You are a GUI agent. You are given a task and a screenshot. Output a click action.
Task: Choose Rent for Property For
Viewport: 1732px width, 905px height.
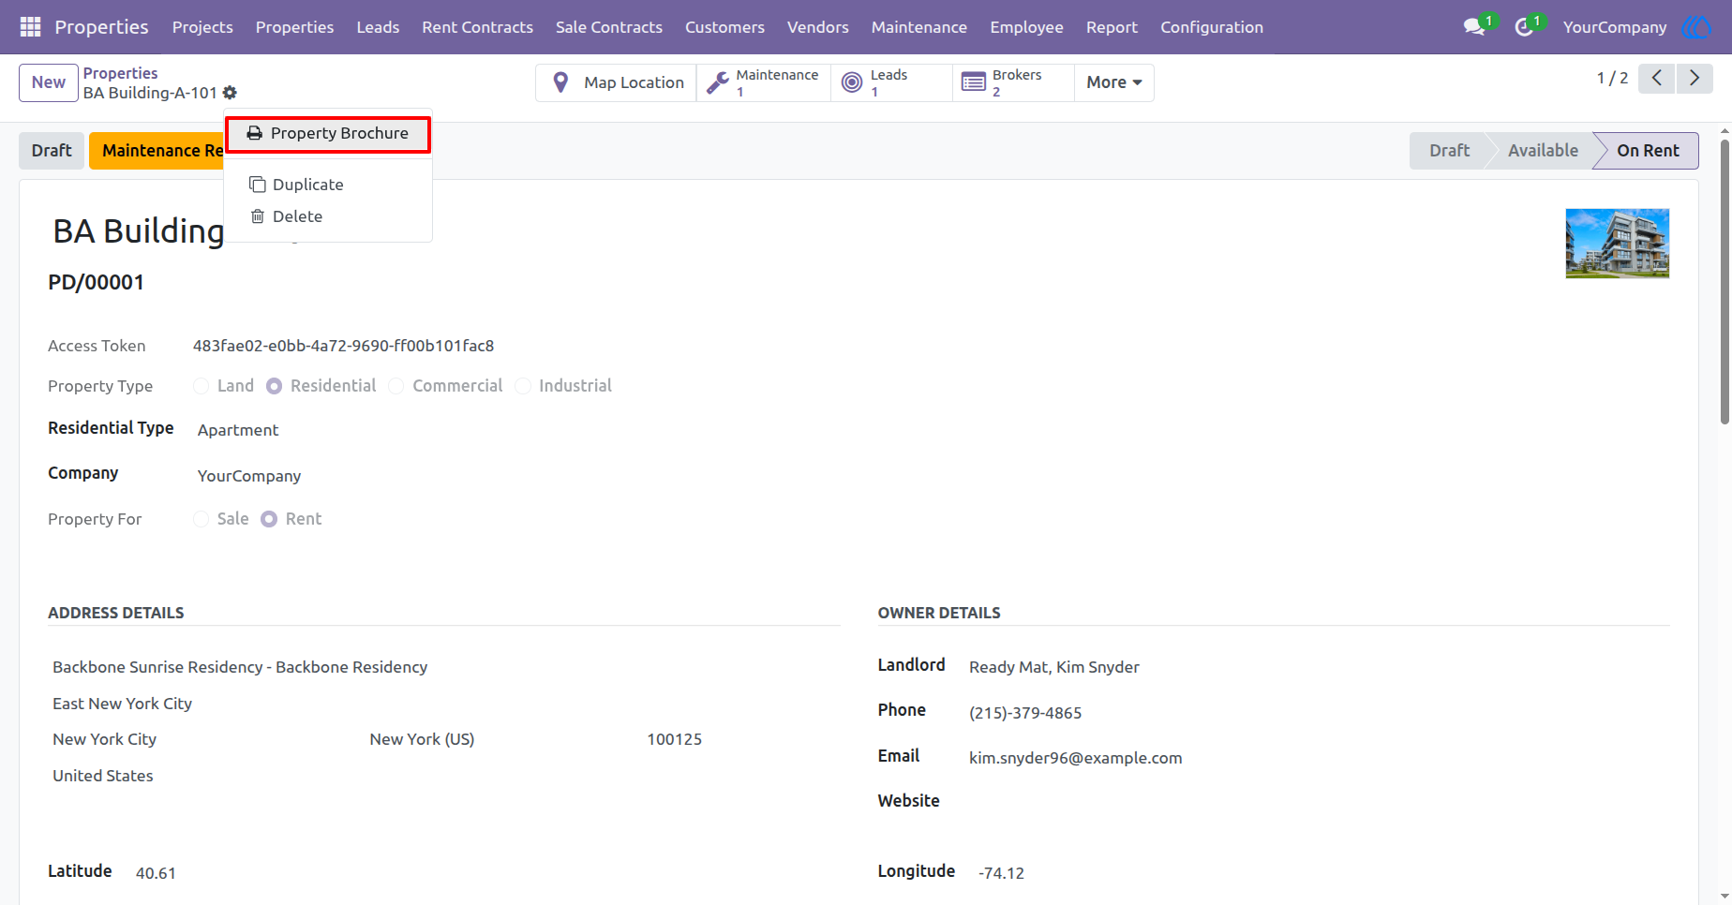coord(269,519)
